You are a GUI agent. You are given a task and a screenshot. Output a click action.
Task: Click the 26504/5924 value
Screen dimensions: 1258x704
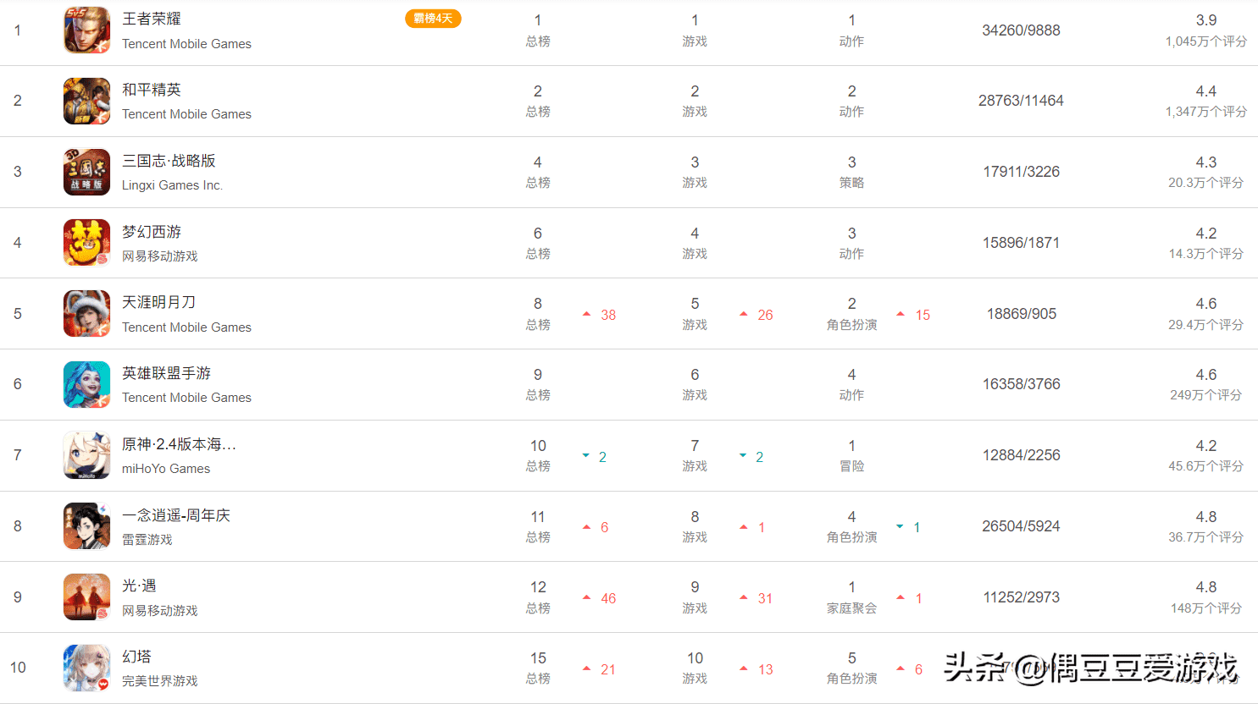pos(1021,526)
